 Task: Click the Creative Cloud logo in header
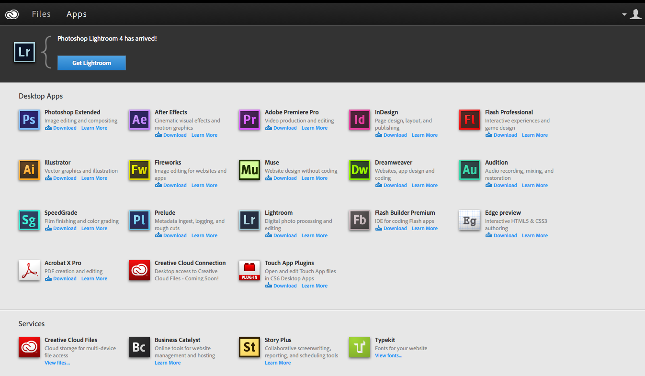click(12, 14)
